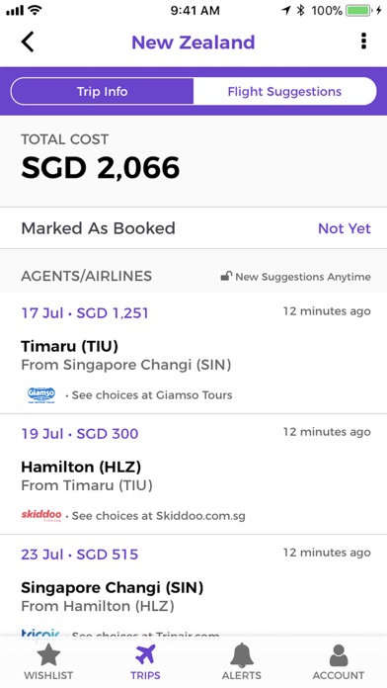Tap the skiddoo logo
This screenshot has width=387, height=688.
point(41,515)
